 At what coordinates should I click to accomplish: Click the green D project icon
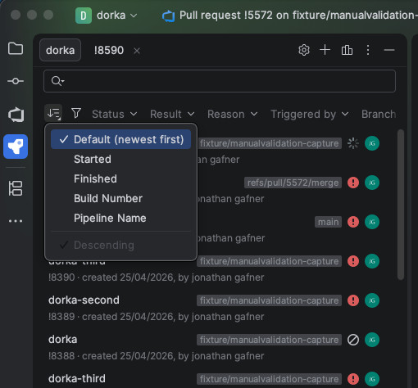click(84, 16)
